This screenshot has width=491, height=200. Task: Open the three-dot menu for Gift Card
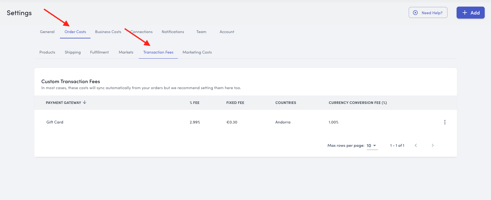coord(445,122)
